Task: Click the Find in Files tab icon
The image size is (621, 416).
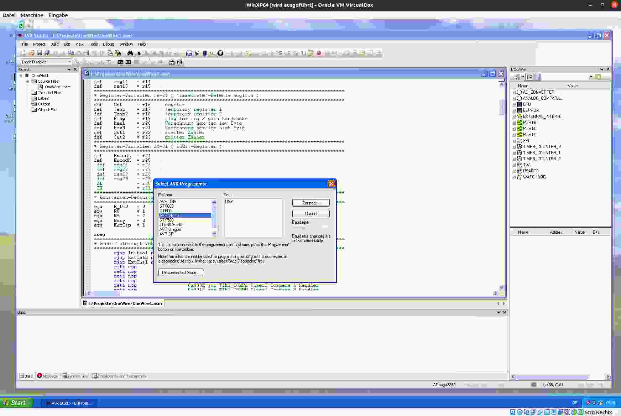Action: pos(65,376)
